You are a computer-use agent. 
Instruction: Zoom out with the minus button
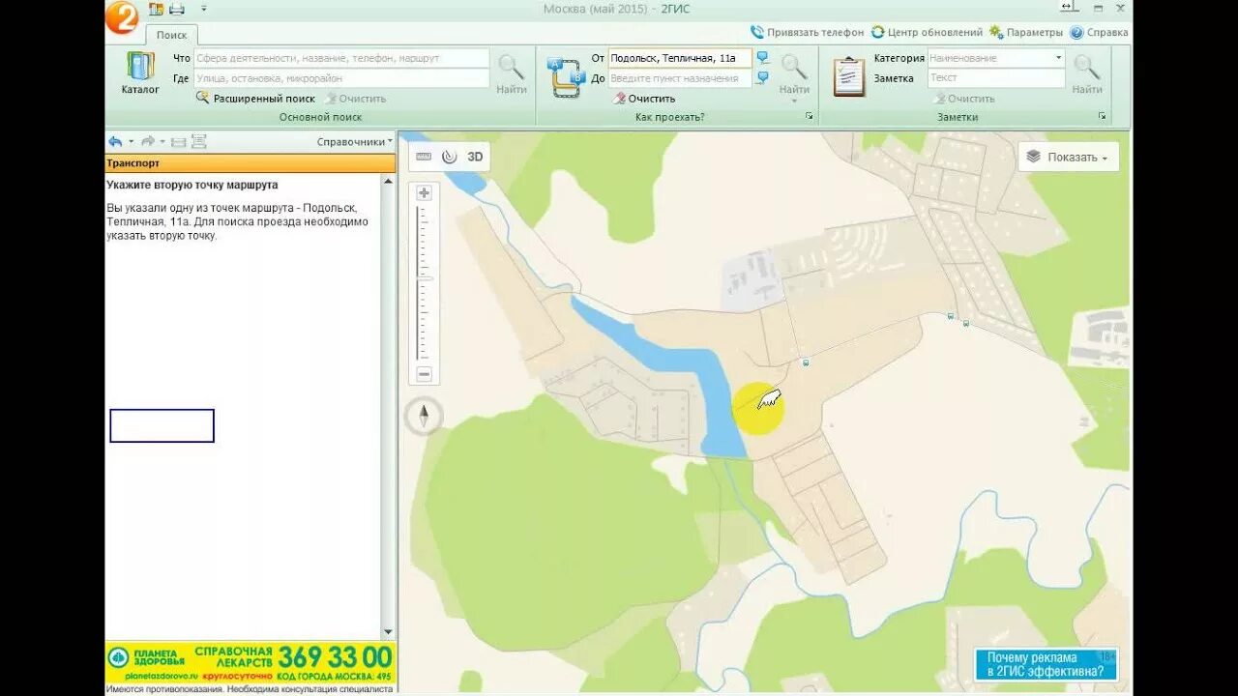[424, 374]
